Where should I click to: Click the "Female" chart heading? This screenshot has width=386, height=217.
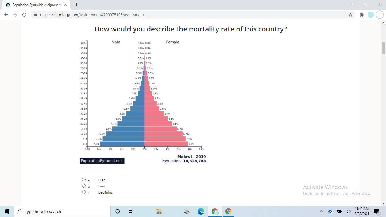point(173,42)
